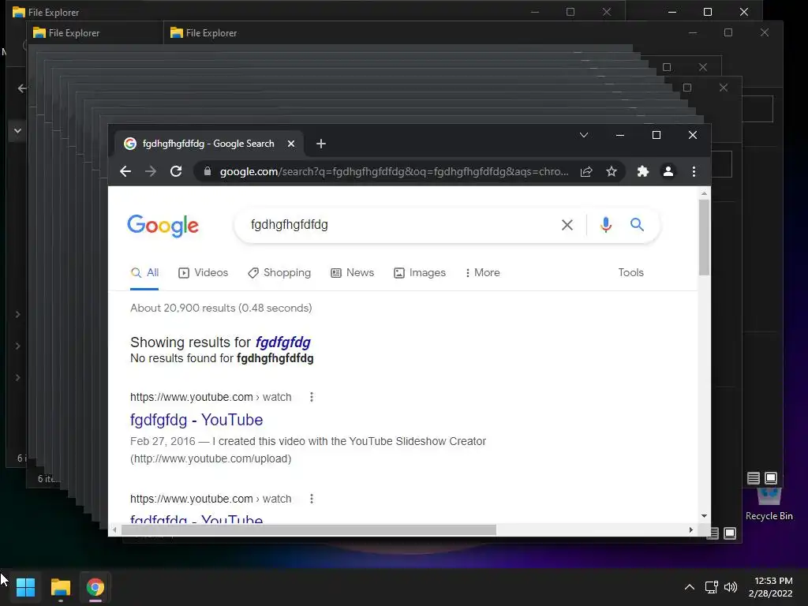This screenshot has width=808, height=606.
Task: Expand the More search categories
Action: [x=482, y=272]
